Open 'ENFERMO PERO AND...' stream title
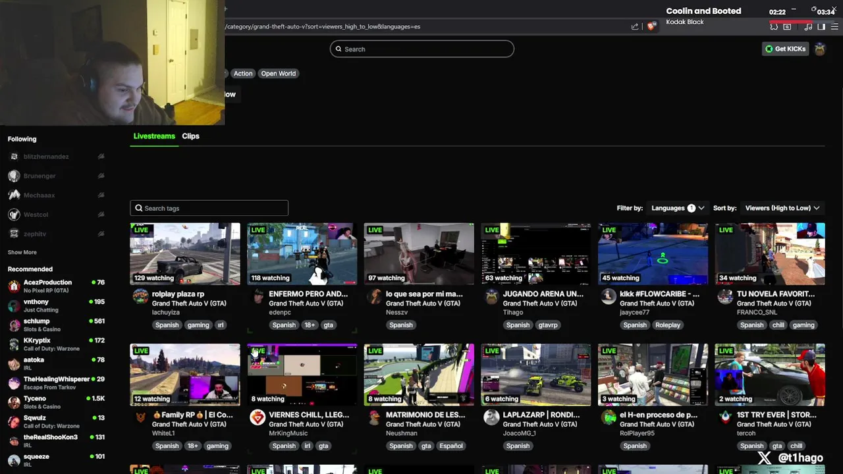Viewport: 843px width, 474px height. pyautogui.click(x=308, y=294)
